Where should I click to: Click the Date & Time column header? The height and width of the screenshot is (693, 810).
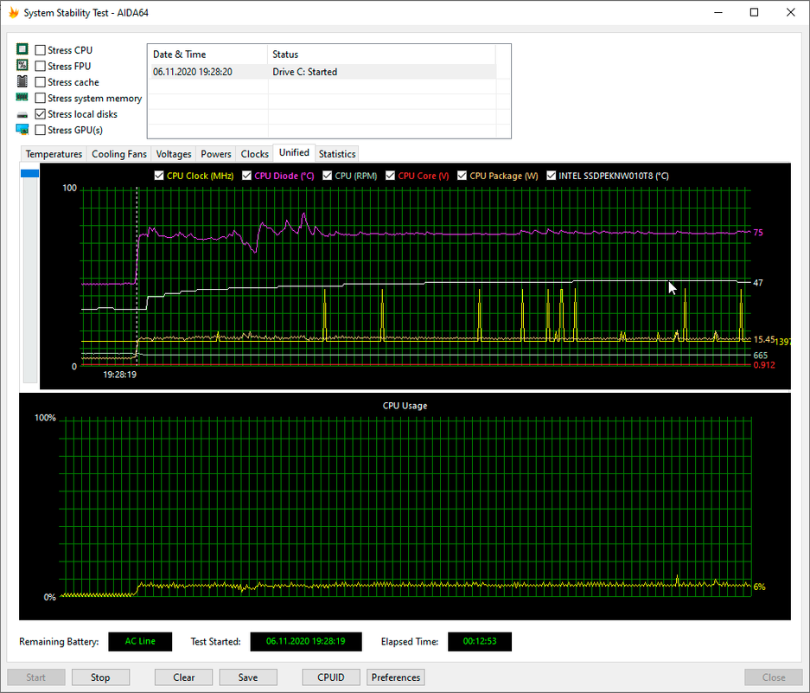pos(207,55)
